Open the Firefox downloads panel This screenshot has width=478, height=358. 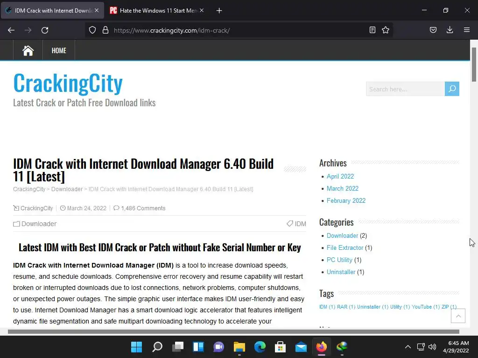click(x=450, y=30)
